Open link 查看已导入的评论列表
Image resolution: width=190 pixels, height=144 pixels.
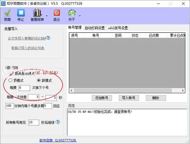[28, 48]
